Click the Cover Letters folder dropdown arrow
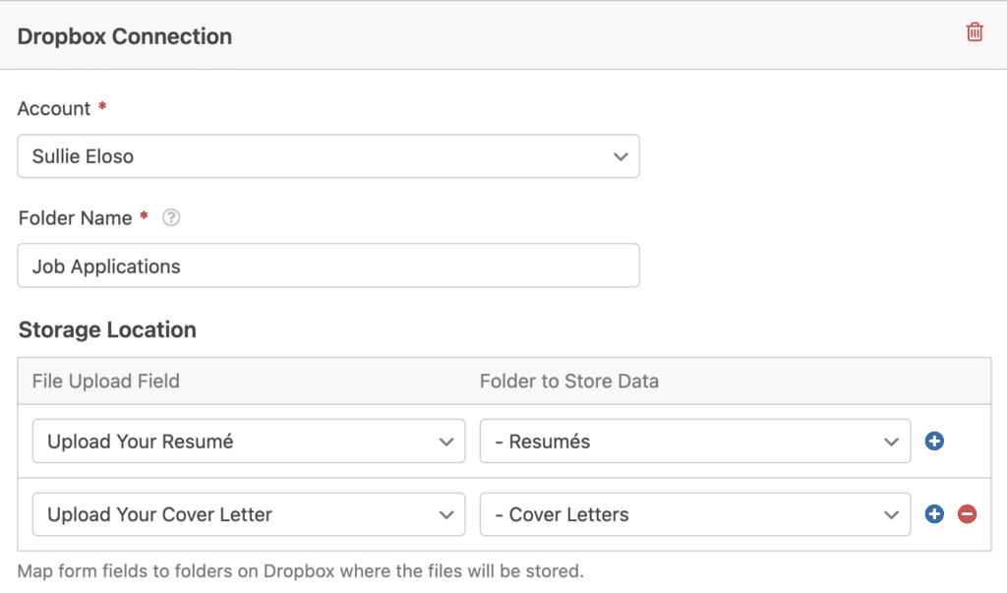Image resolution: width=1007 pixels, height=593 pixels. click(891, 513)
